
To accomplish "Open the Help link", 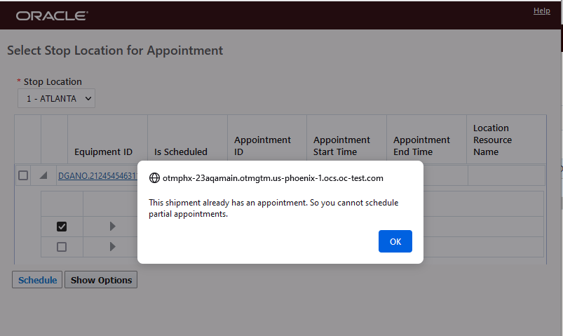I will [541, 11].
